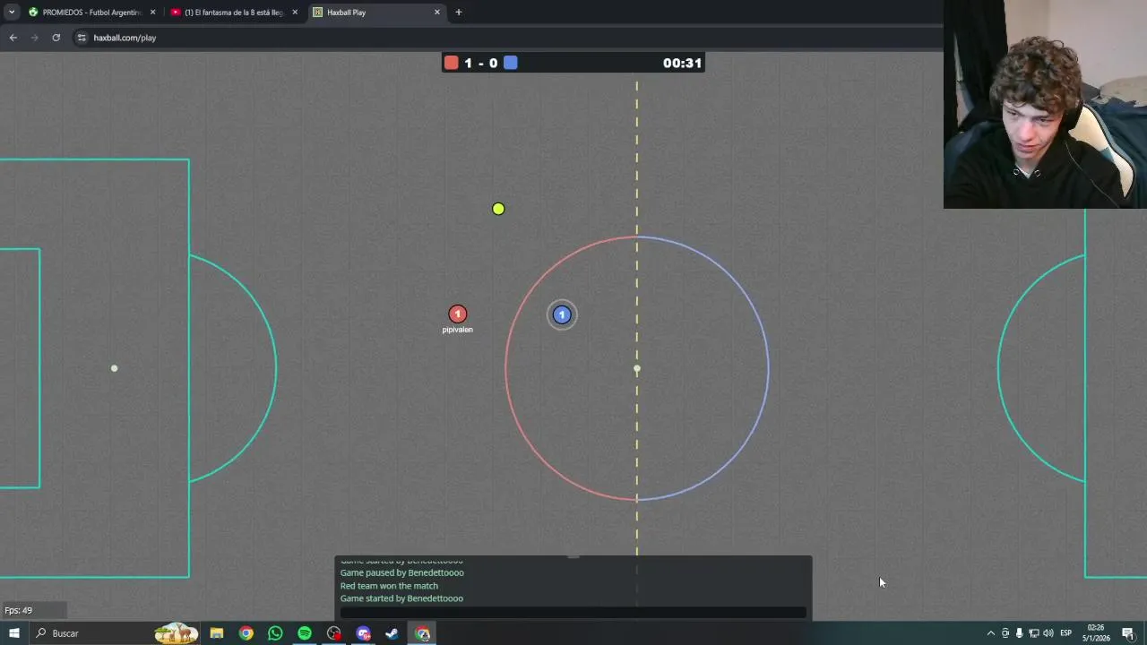Open the Windows Start menu
1147x645 pixels.
click(x=13, y=633)
